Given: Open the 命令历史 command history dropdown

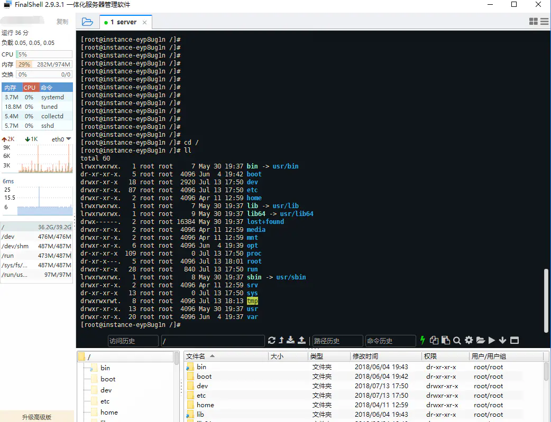Looking at the screenshot, I should pos(390,341).
